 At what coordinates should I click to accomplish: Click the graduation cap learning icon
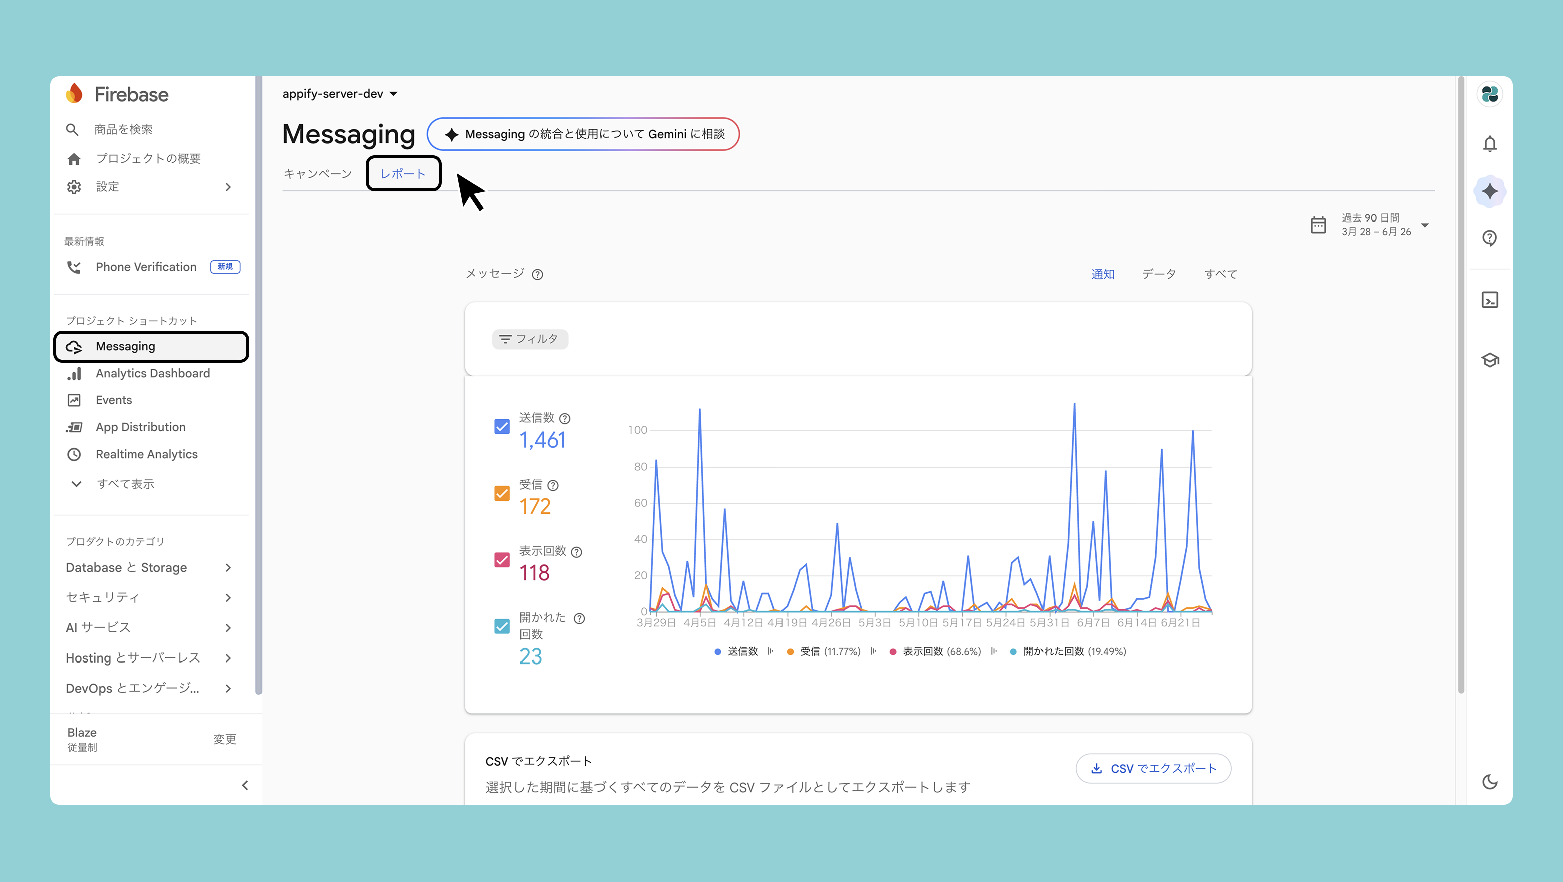[1489, 360]
